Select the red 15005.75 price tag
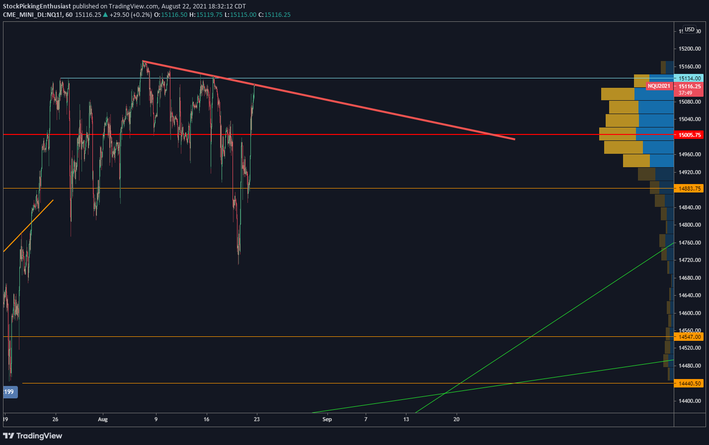This screenshot has height=445, width=709. coord(689,135)
